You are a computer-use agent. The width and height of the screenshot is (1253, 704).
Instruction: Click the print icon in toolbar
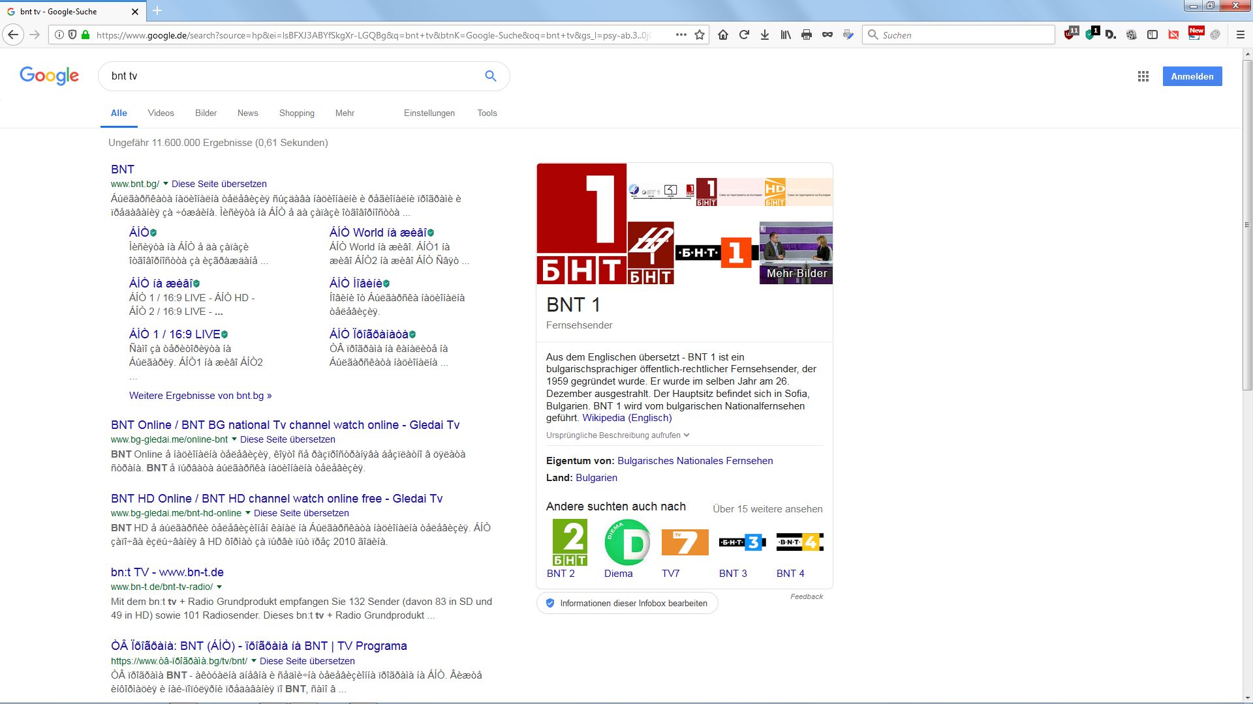click(x=807, y=35)
